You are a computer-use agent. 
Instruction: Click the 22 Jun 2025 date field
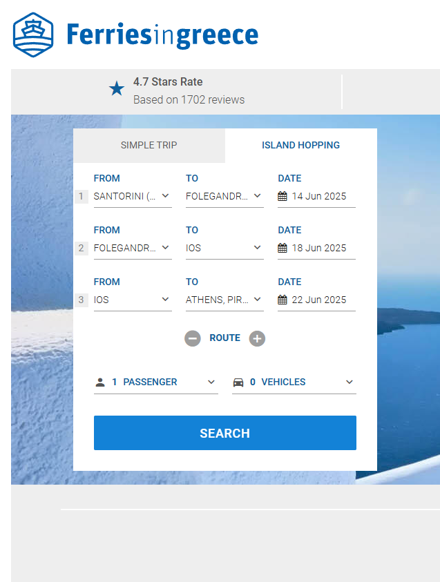coord(319,300)
